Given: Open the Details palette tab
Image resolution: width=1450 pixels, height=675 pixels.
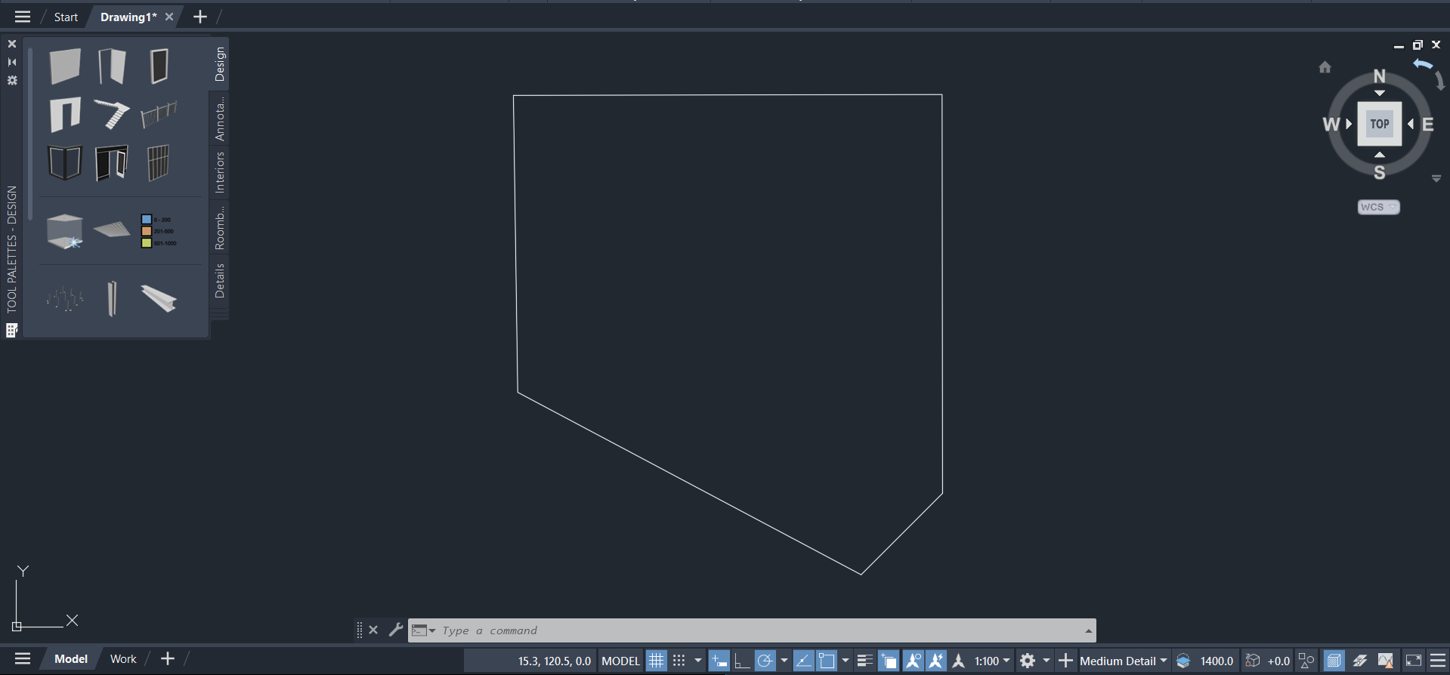Looking at the screenshot, I should 220,281.
